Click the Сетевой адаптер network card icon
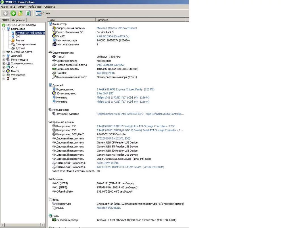Viewport: 284px width, 228px height. click(x=54, y=220)
